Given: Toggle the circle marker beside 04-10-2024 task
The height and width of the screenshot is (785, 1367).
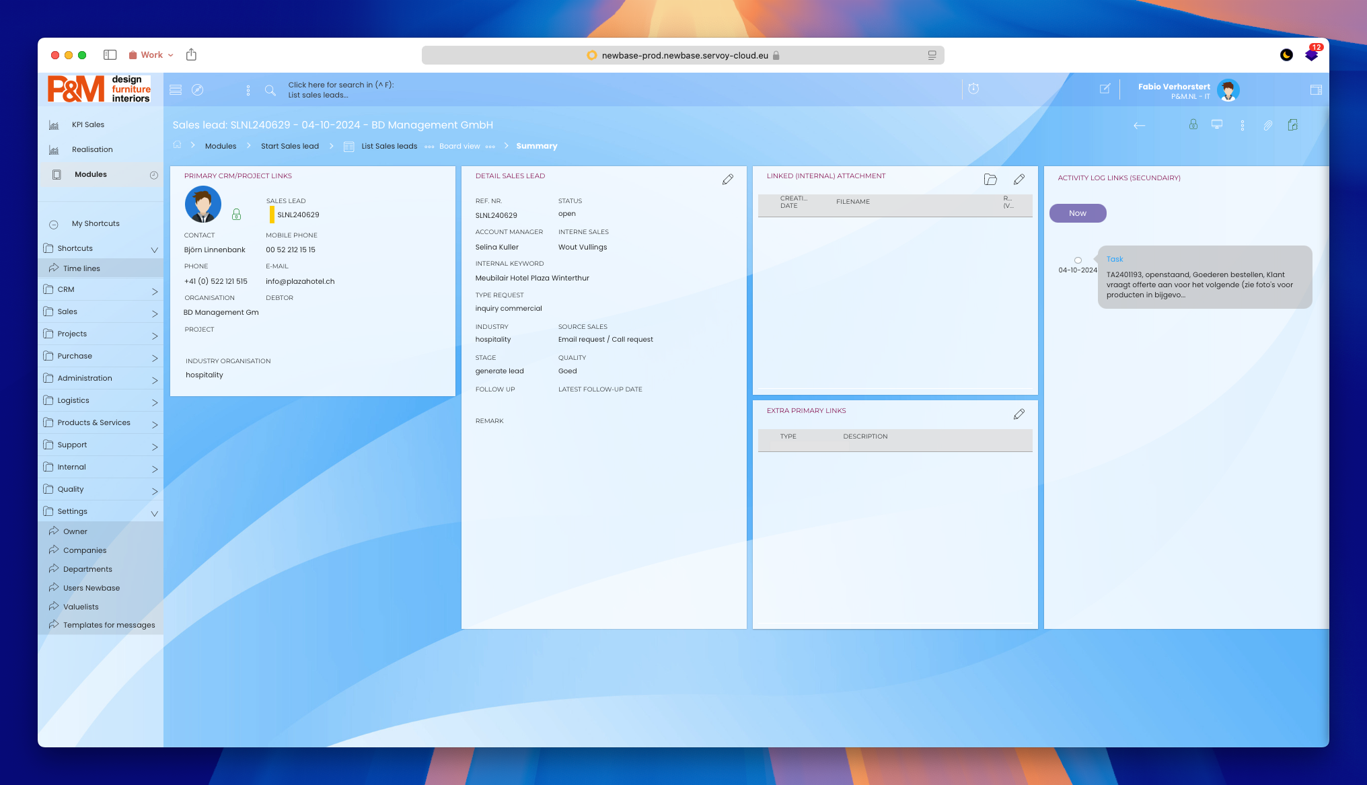Looking at the screenshot, I should tap(1078, 260).
